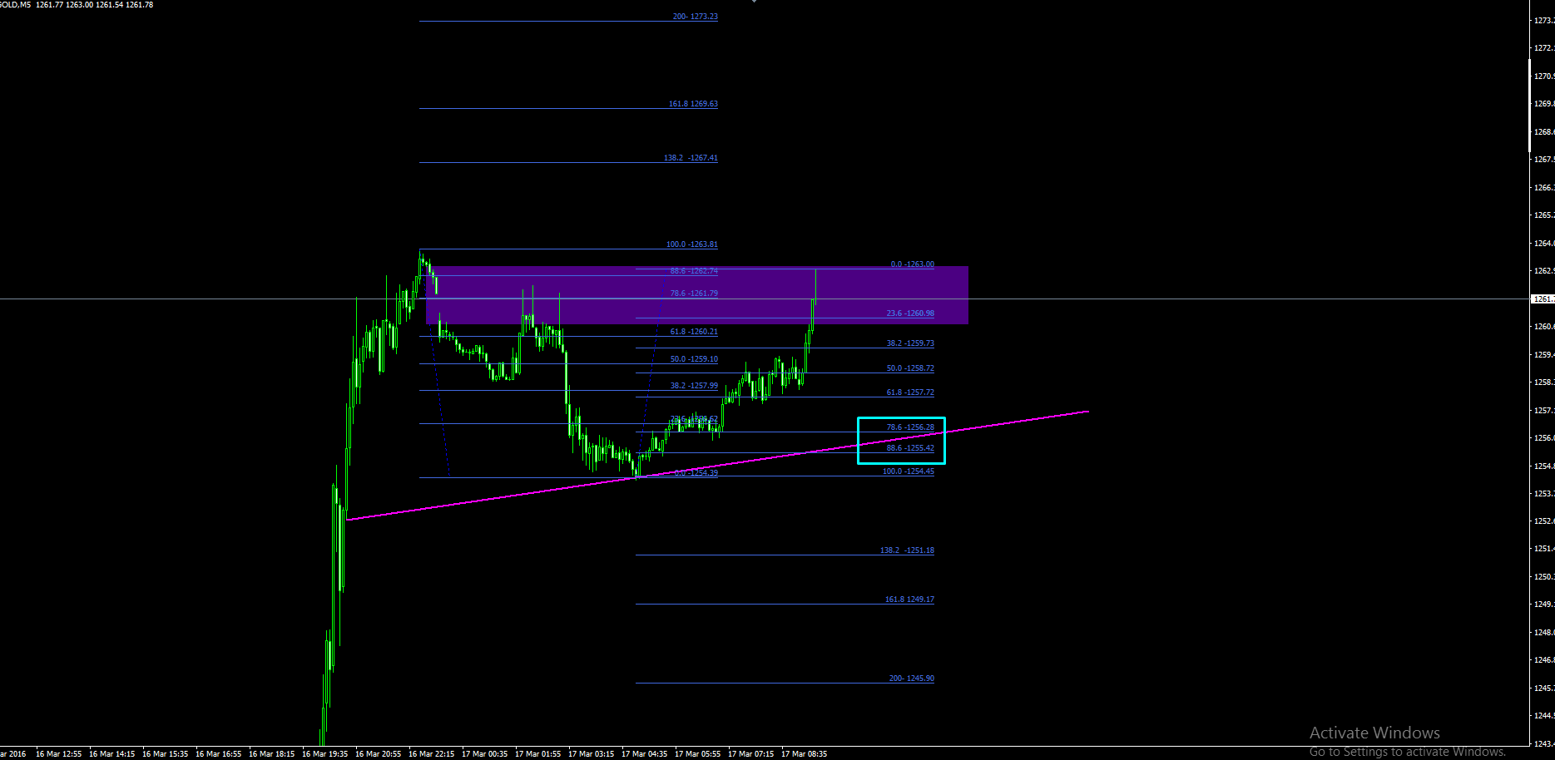Screen dimensions: 1555x760
Task: Select the '88.6 -1262.74' retracement label
Action: pos(694,271)
